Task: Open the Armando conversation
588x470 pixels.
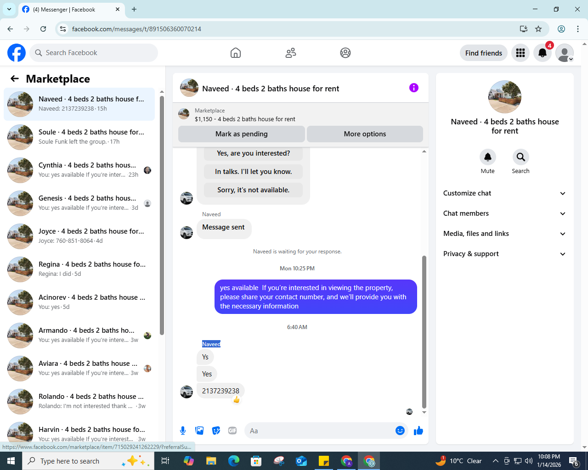Action: [x=79, y=336]
